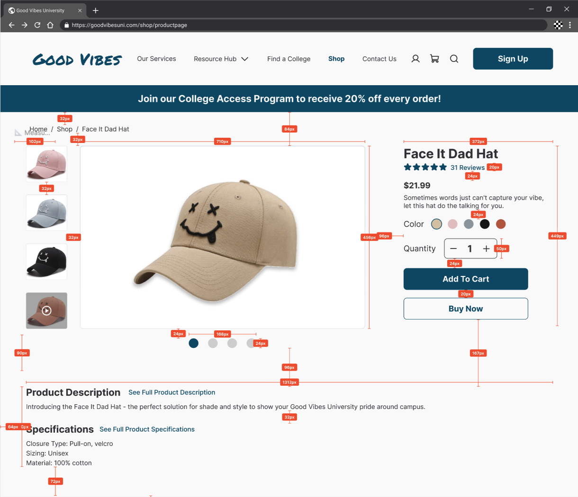Decrease quantity with minus button

[x=453, y=248]
